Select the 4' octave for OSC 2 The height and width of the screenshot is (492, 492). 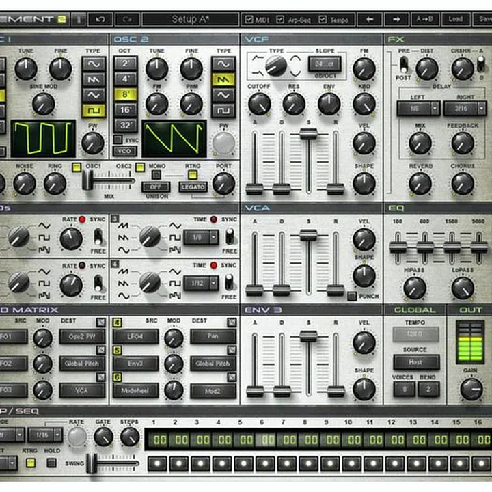[126, 79]
